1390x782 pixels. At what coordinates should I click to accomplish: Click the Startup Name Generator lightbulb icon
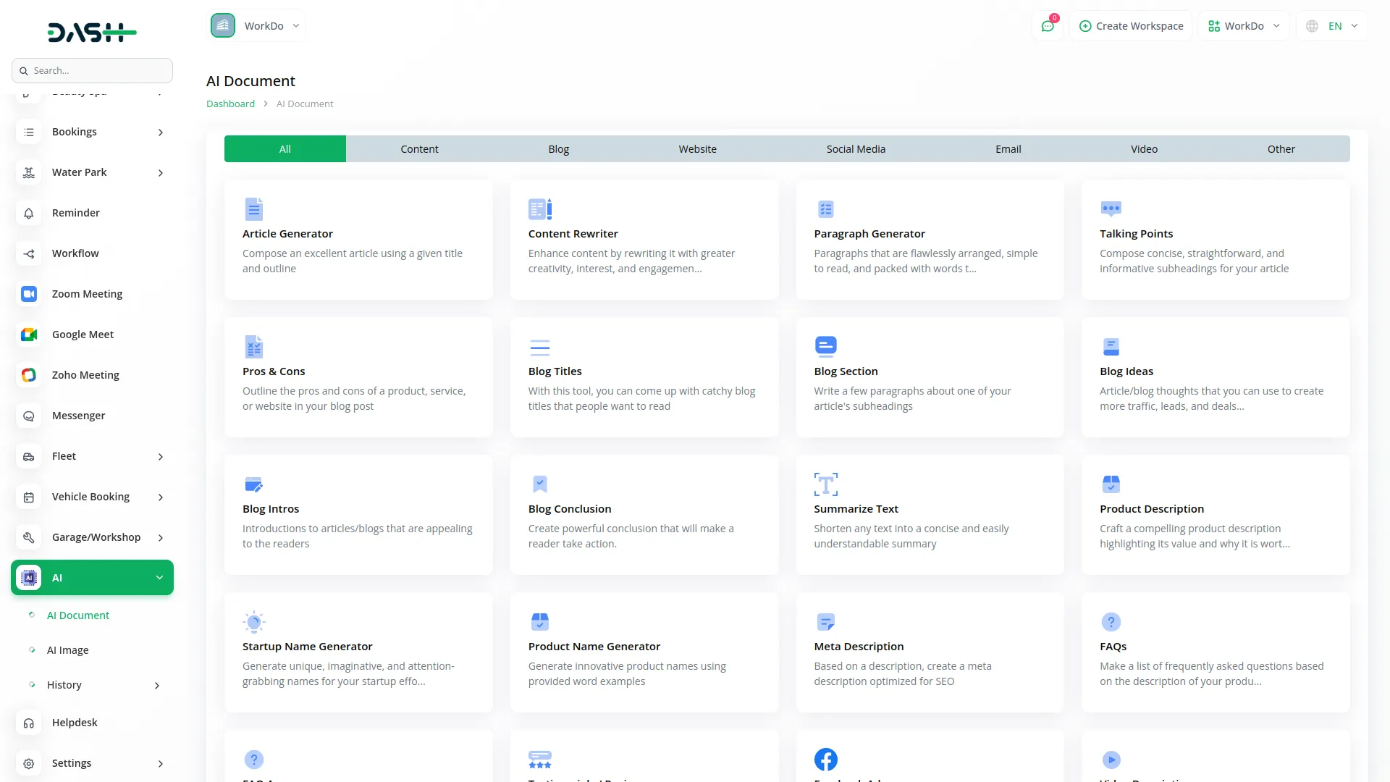tap(253, 621)
